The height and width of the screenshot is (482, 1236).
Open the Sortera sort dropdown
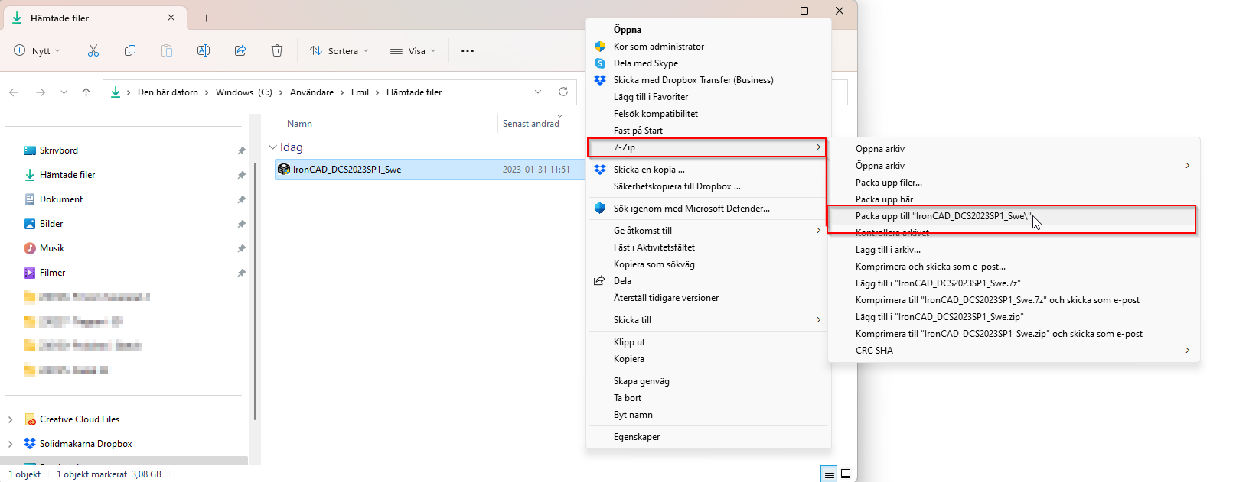point(339,51)
